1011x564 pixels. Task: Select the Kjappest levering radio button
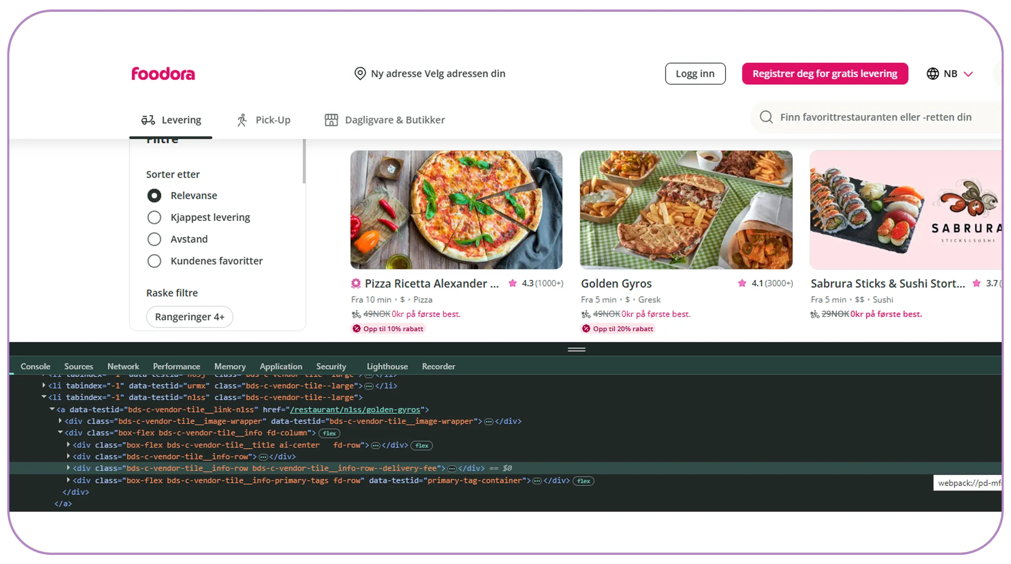pos(154,217)
